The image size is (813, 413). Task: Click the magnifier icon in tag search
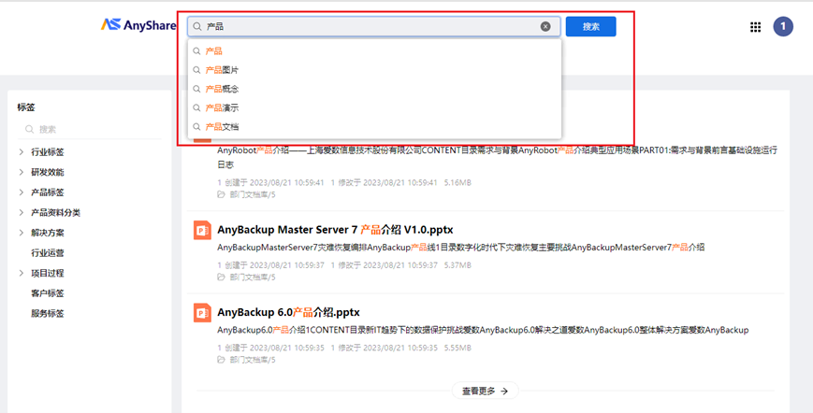point(30,129)
